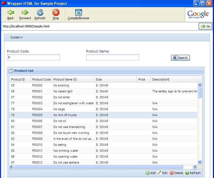The height and width of the screenshot is (178, 214).
Task: Click the S: 30x45 size for P50001
Action: 102,91
